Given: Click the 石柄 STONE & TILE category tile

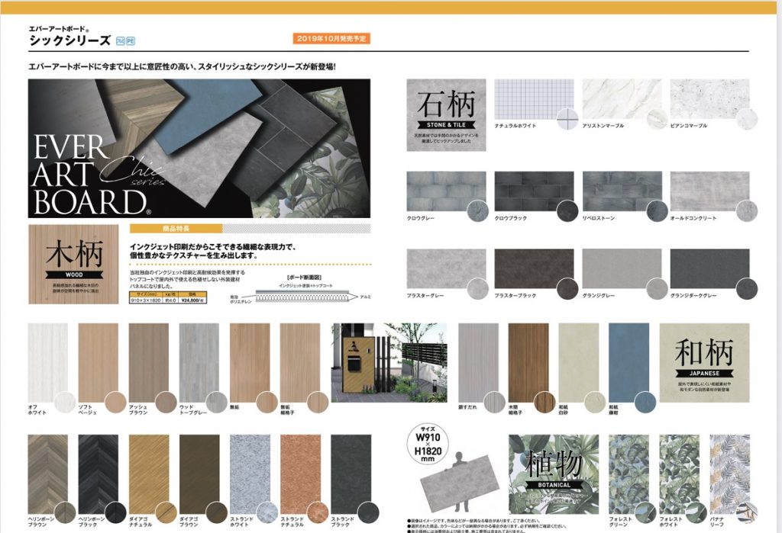Looking at the screenshot, I should click(x=446, y=115).
